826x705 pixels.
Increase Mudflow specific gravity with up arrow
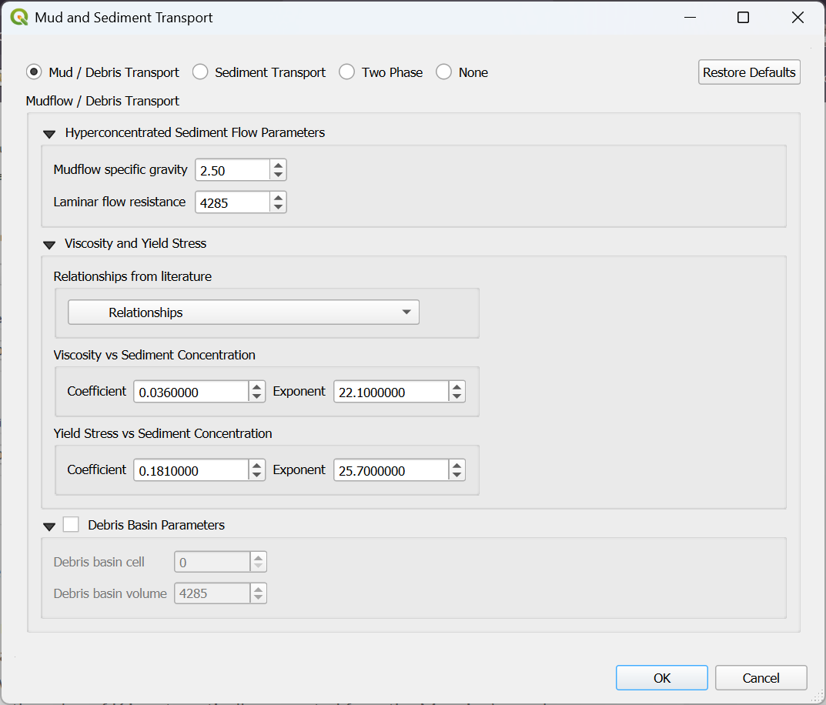point(278,165)
